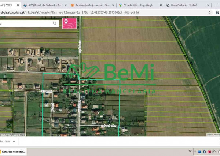Focus the map search input field

coord(26,23)
